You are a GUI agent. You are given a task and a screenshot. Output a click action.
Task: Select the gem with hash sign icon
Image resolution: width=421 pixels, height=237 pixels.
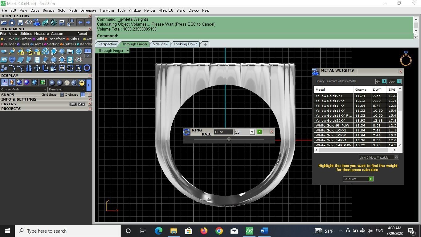click(29, 51)
